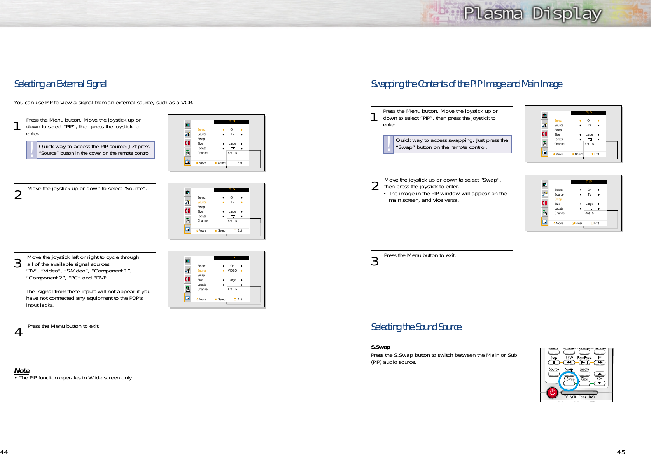Click the Play/Pause button on the remote

click(584, 363)
